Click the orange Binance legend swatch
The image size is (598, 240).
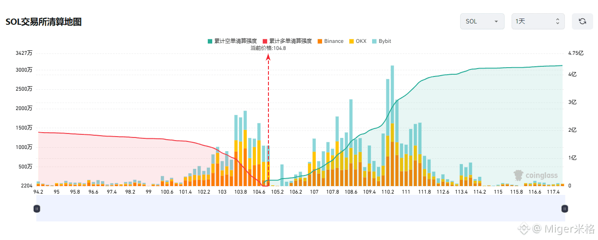(320, 41)
